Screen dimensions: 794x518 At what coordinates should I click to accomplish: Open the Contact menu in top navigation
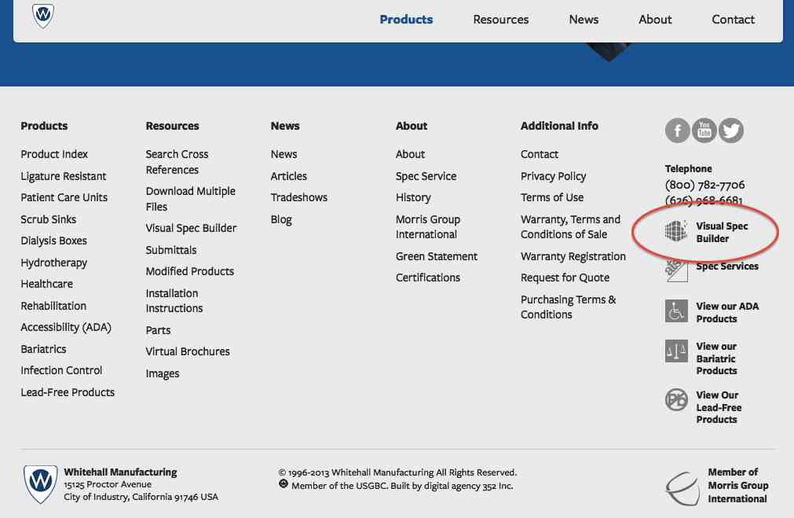[x=733, y=20]
